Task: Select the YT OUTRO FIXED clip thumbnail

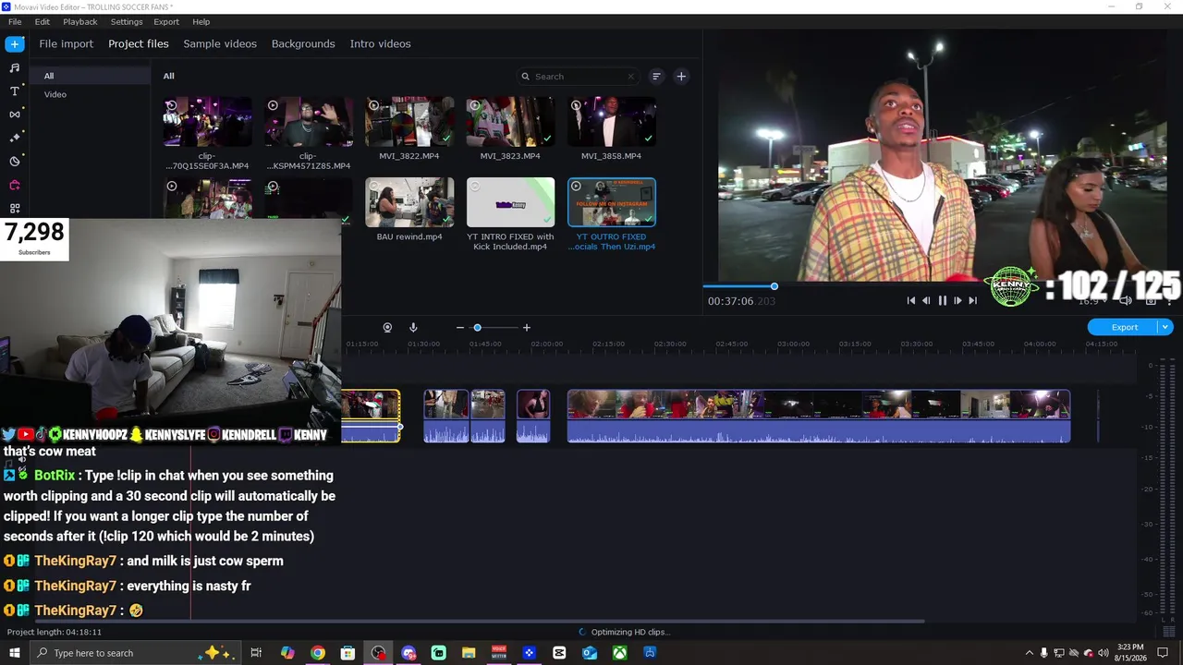Action: click(x=612, y=202)
